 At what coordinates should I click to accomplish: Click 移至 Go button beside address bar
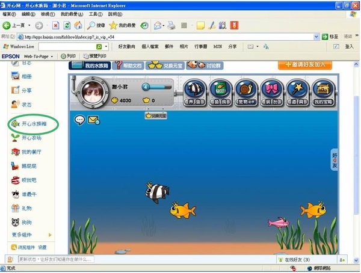pos(330,37)
